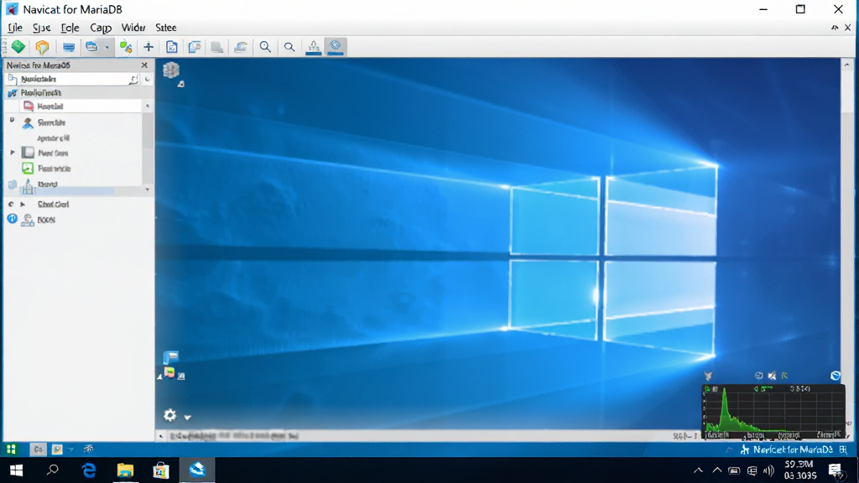859x483 pixels.
Task: Click the grid icon right of the Navicat status label
Action: (x=843, y=449)
